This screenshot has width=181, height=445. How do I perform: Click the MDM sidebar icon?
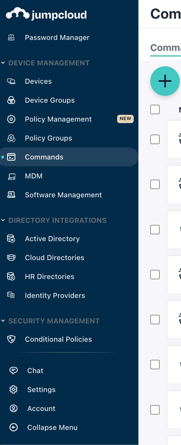tap(11, 176)
